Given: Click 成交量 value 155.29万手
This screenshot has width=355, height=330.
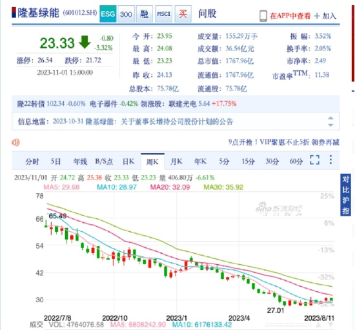Looking at the screenshot, I should [x=241, y=36].
